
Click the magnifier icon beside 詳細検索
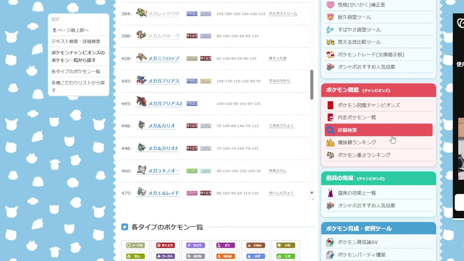point(330,130)
